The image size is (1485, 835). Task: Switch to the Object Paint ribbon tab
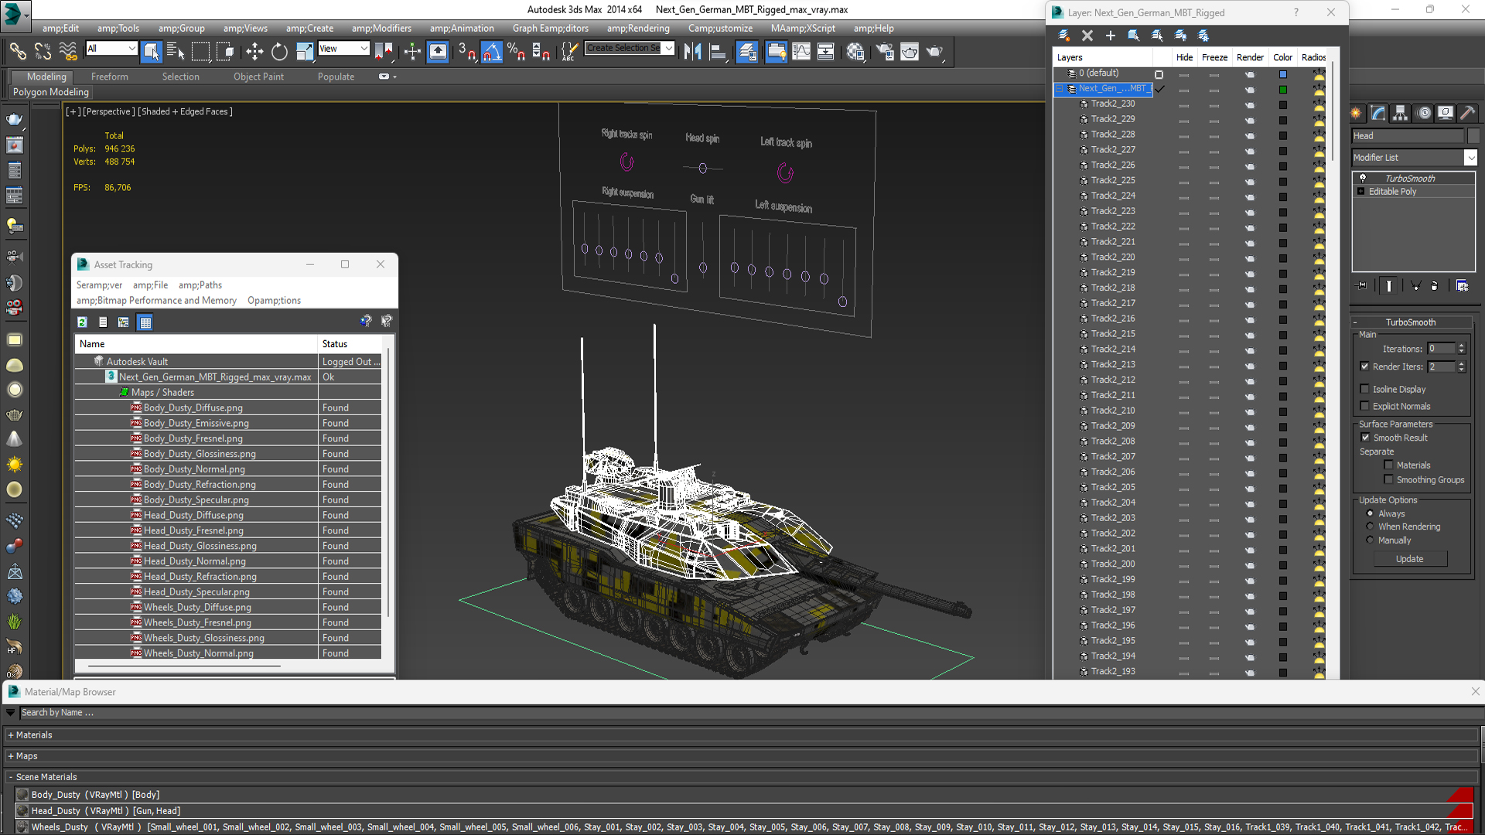258,77
